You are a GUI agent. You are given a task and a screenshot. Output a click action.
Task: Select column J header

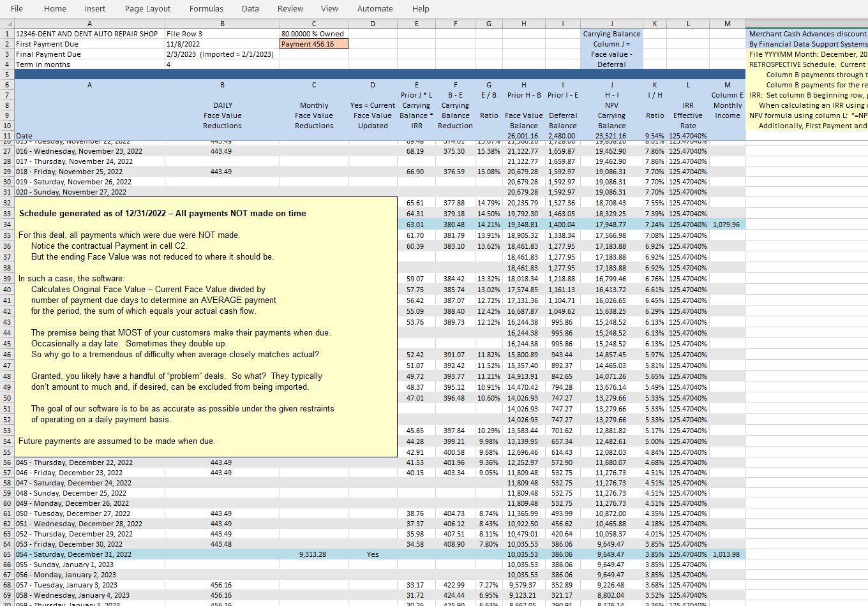pyautogui.click(x=611, y=24)
